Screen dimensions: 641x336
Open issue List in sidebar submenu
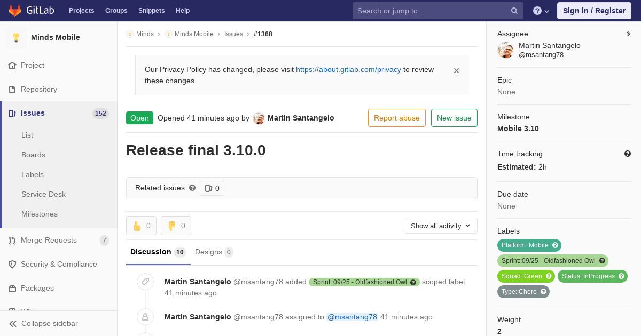coord(27,135)
